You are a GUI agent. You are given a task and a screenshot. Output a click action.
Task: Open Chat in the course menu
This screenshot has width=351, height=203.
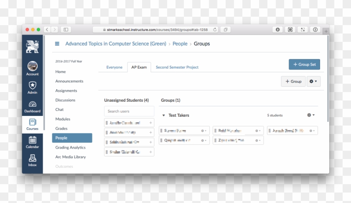coord(59,110)
